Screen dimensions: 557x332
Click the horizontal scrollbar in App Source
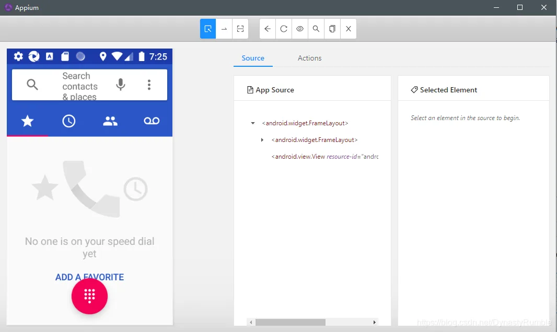290,322
